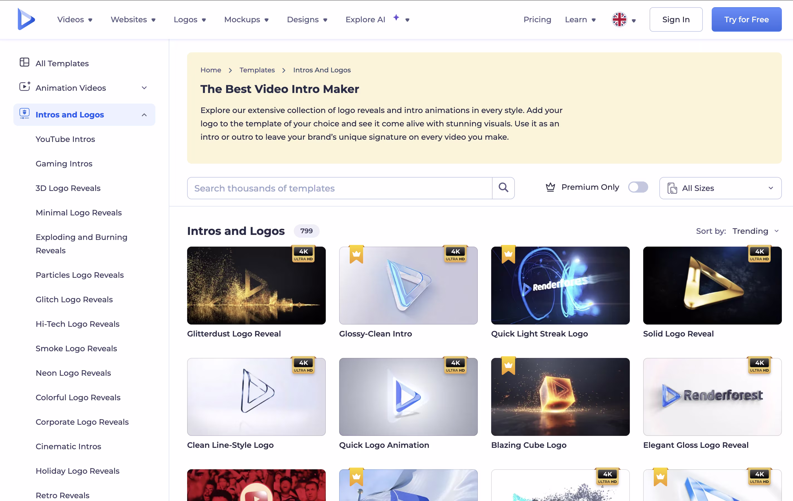Image resolution: width=793 pixels, height=501 pixels.
Task: Click the UK flag language icon
Action: pos(619,19)
